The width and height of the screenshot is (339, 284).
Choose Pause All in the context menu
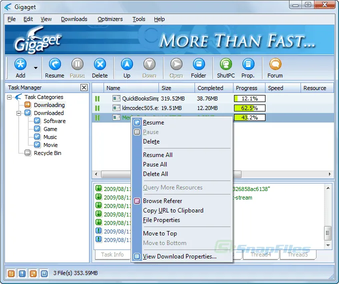pos(182,164)
